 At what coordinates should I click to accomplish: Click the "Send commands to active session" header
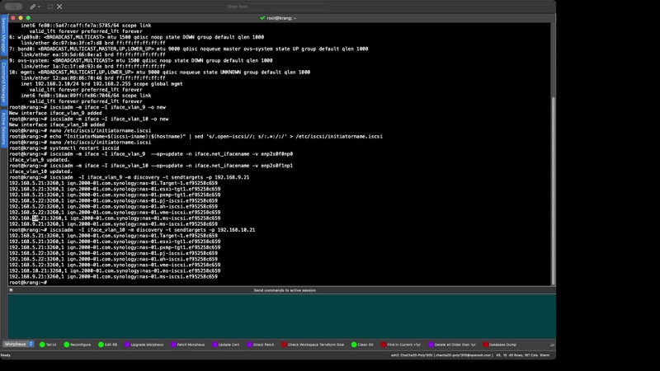[x=285, y=290]
